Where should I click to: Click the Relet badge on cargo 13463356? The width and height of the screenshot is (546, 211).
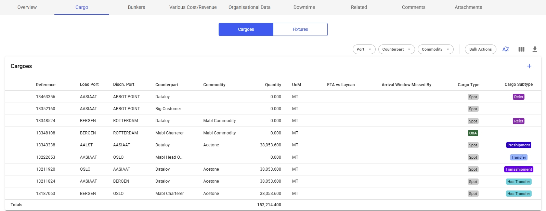coord(518,97)
